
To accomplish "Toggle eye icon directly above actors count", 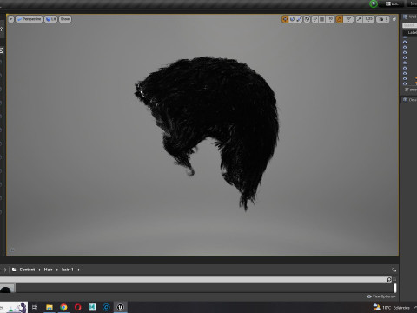I will (x=405, y=83).
